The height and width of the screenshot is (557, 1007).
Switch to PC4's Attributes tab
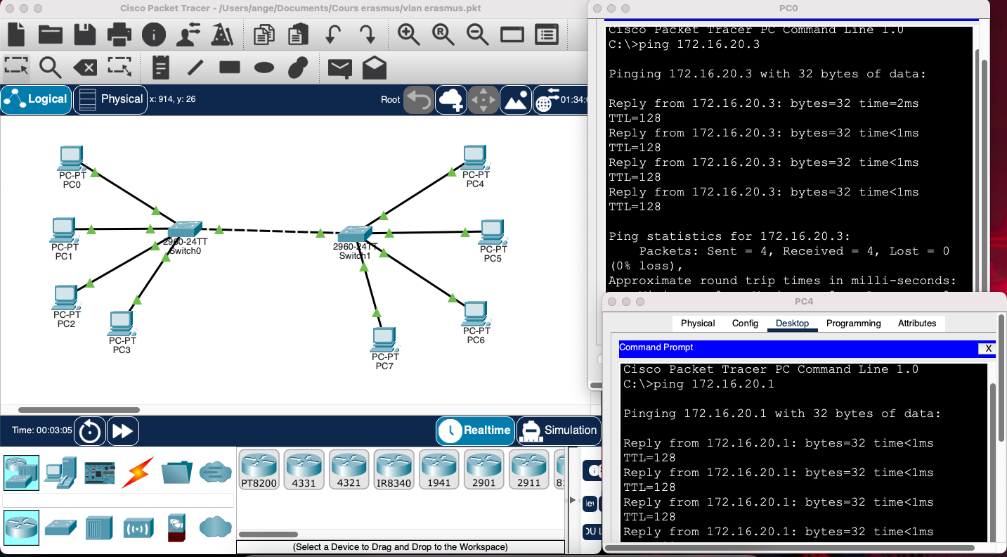point(917,324)
